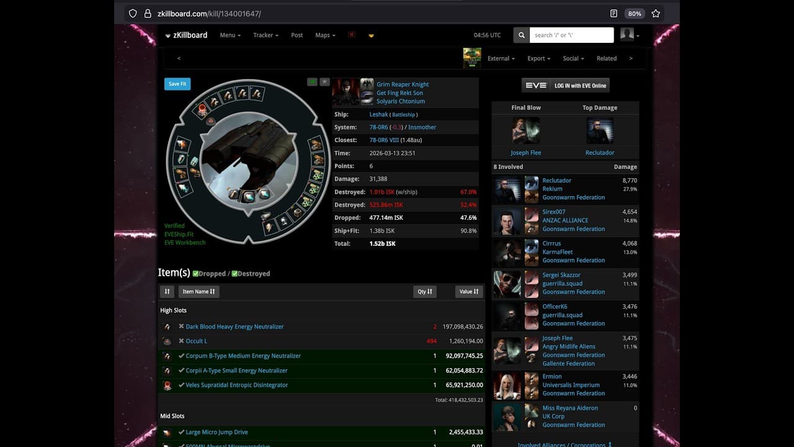This screenshot has height=447, width=794.
Task: Open the Related kills link
Action: (x=607, y=58)
